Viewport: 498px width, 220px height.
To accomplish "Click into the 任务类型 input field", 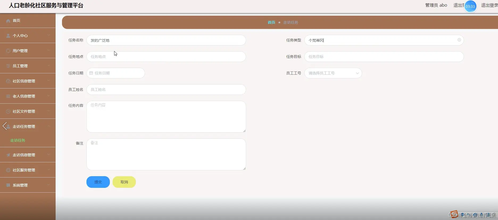I will (384, 40).
